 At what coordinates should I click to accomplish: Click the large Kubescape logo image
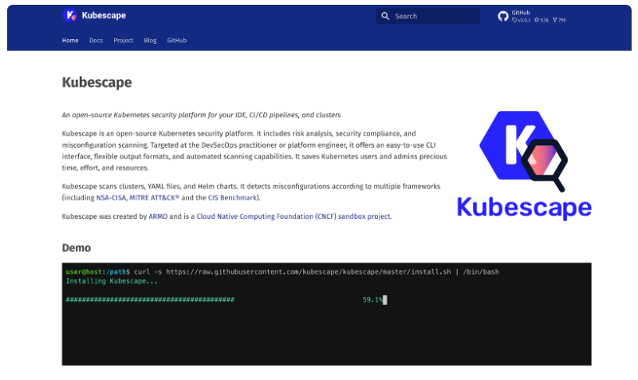pyautogui.click(x=524, y=166)
